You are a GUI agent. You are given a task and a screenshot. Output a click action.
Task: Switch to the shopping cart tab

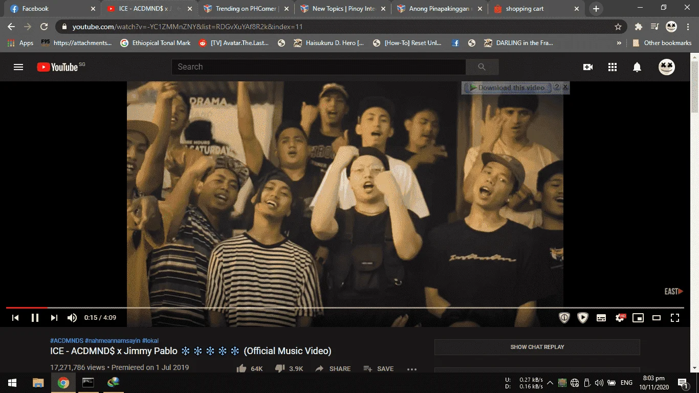coord(535,9)
